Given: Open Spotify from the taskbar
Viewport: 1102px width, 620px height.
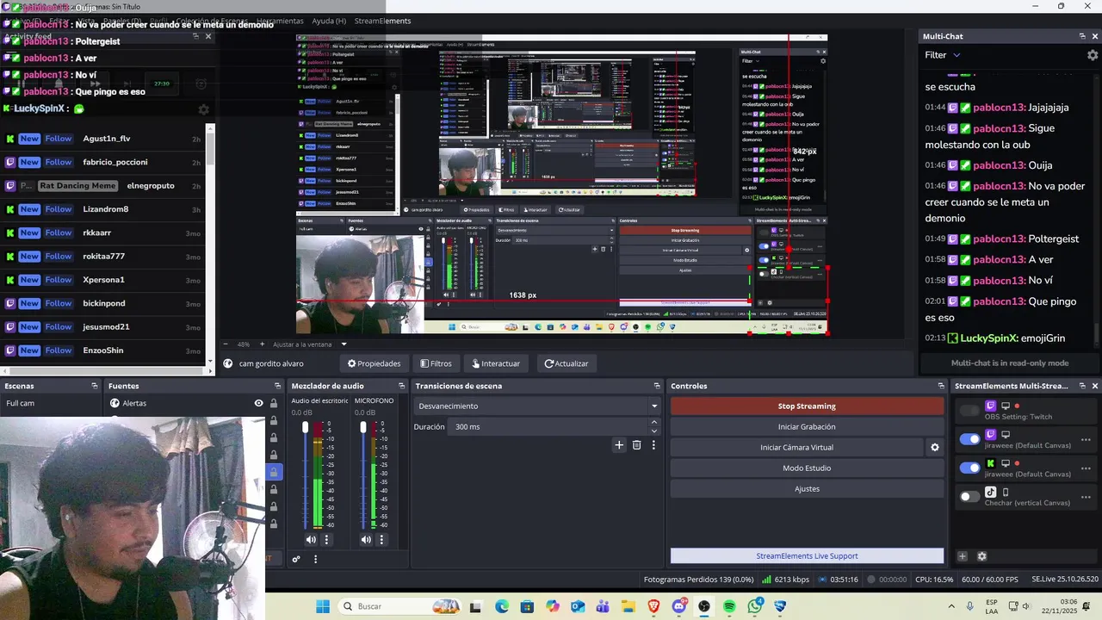Looking at the screenshot, I should pos(729,606).
